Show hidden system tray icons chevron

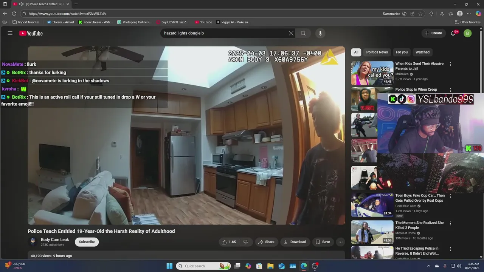[x=429, y=266]
